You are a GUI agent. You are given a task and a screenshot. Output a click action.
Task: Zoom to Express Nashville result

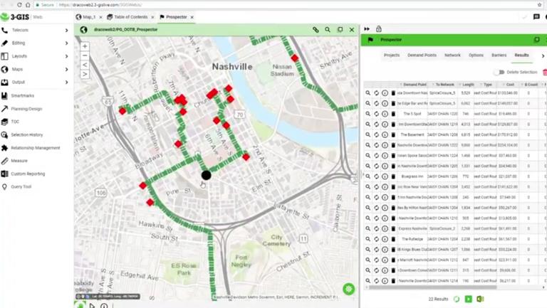pyautogui.click(x=368, y=229)
